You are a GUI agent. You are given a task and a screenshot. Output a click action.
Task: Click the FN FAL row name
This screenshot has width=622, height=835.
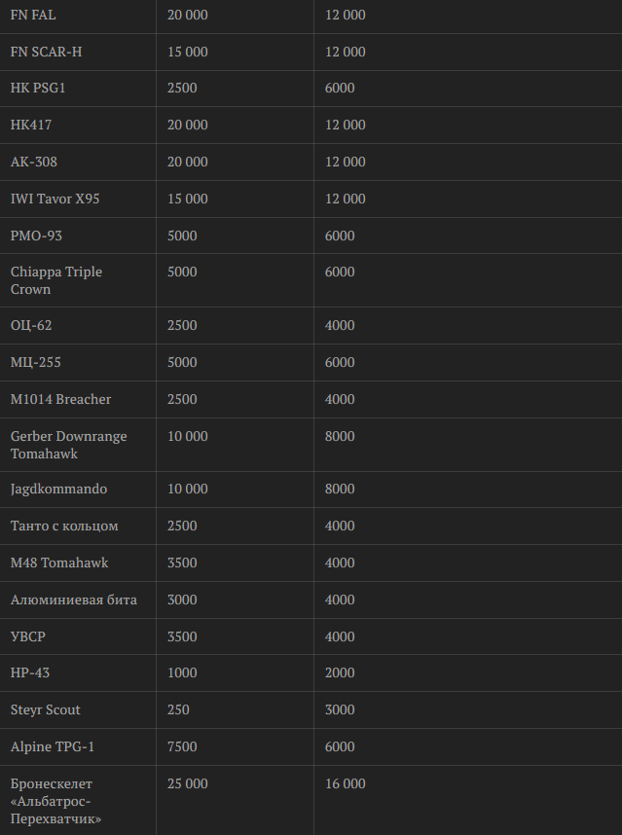[33, 15]
